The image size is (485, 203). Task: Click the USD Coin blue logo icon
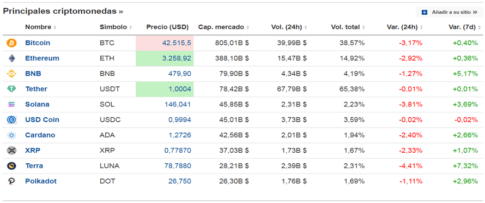11,120
